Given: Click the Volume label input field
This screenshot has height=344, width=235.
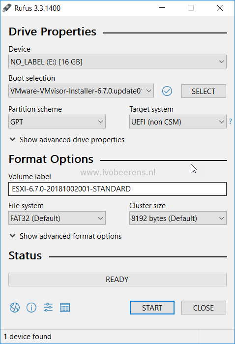Looking at the screenshot, I should [117, 189].
